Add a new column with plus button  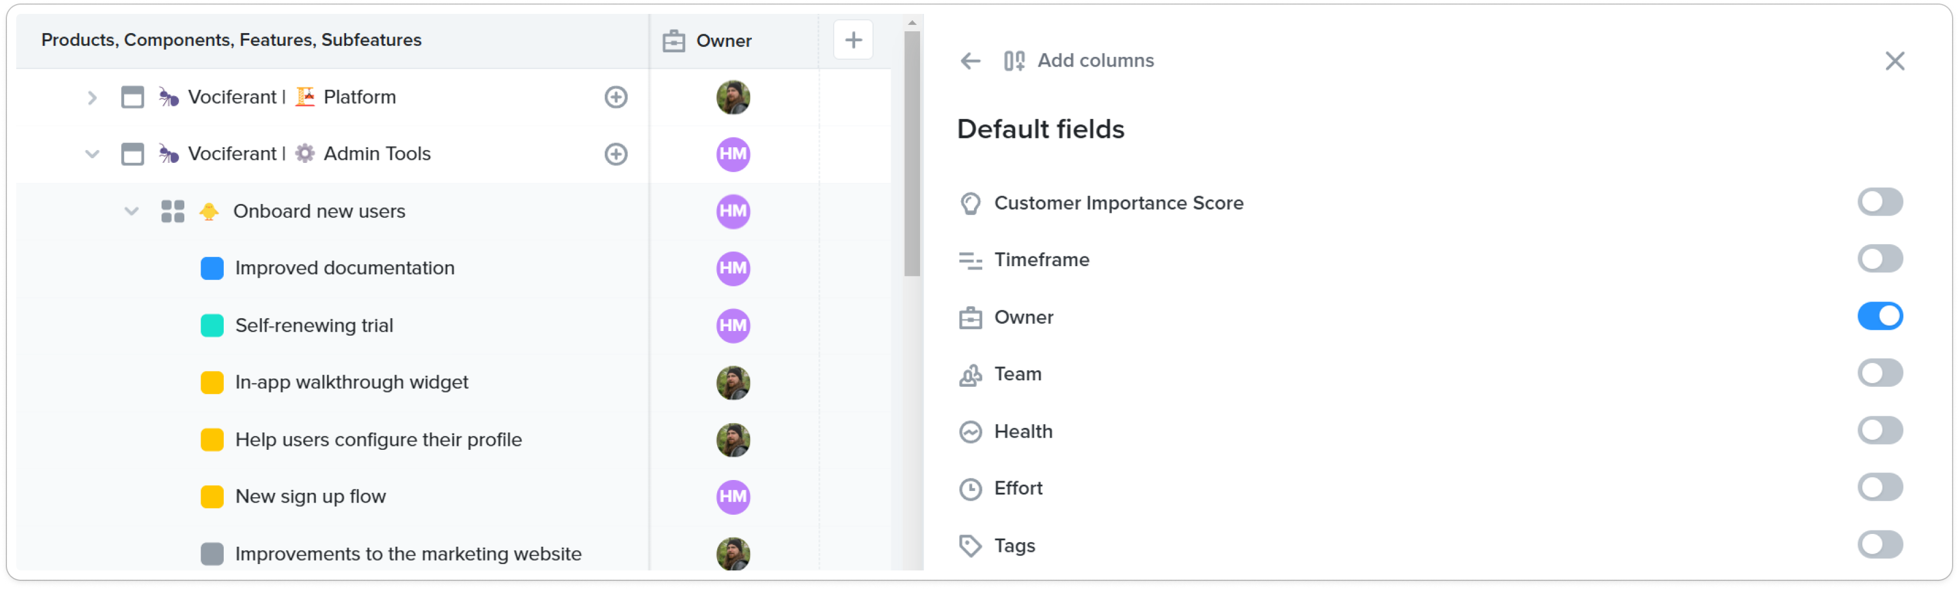[853, 39]
